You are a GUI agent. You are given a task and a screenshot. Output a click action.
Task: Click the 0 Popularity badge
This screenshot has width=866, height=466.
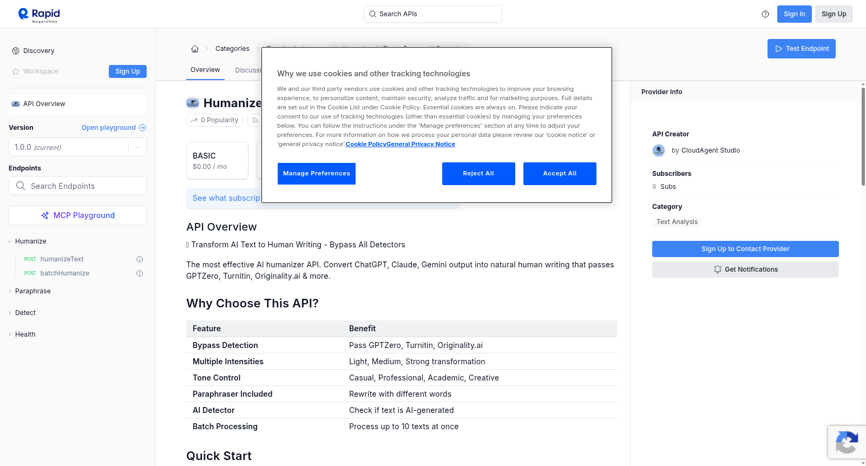click(215, 120)
